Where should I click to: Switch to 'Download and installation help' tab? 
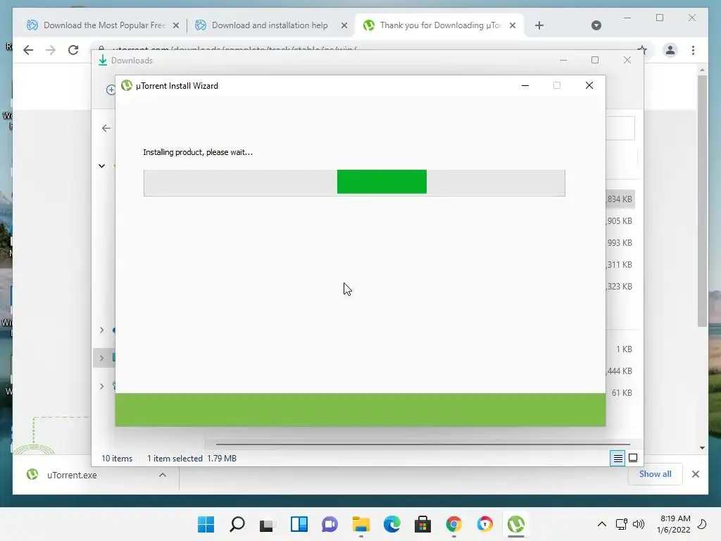tap(270, 25)
